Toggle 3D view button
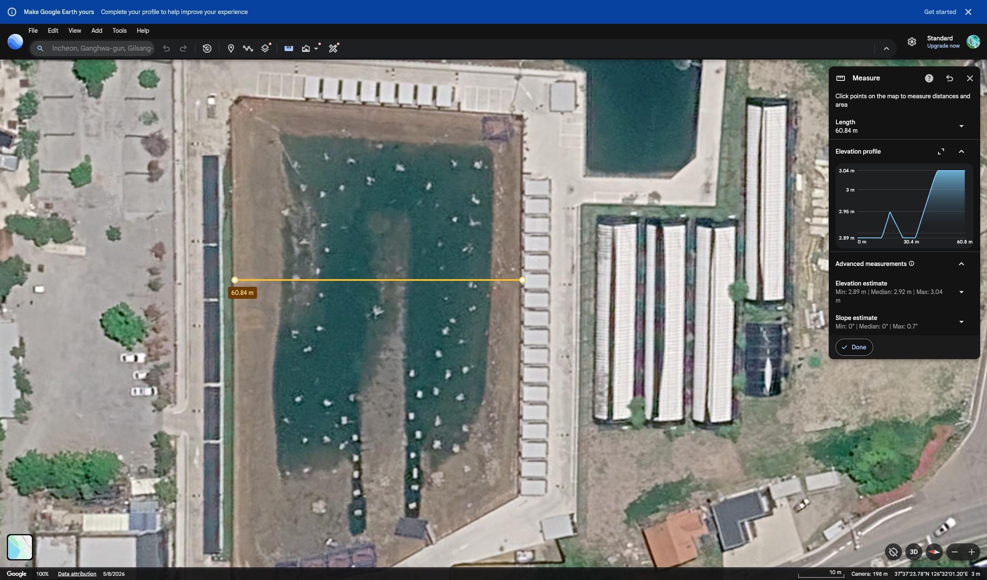This screenshot has width=987, height=580. tap(914, 552)
